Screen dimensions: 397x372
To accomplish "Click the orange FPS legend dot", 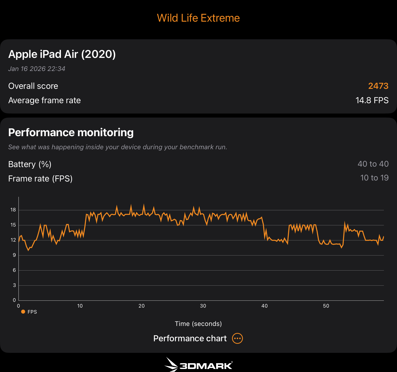I will pos(23,312).
